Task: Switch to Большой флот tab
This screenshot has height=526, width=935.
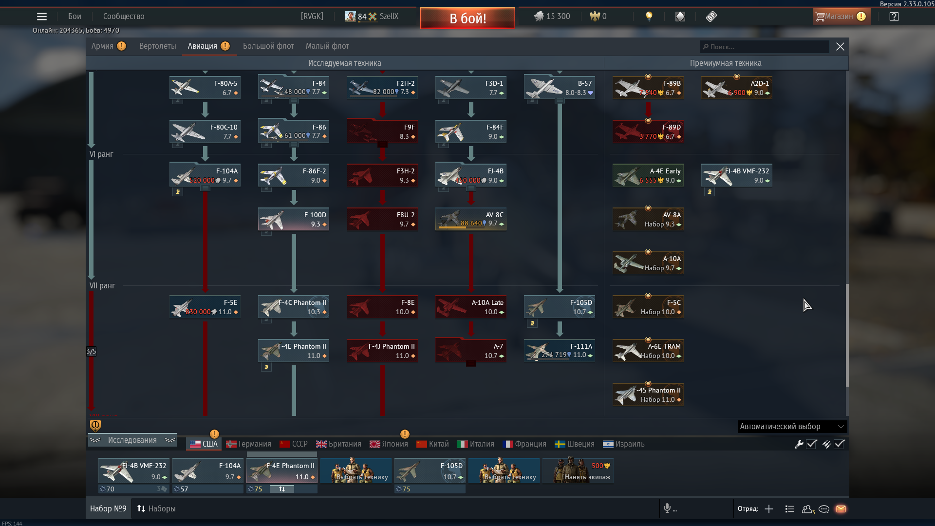Action: coord(268,46)
